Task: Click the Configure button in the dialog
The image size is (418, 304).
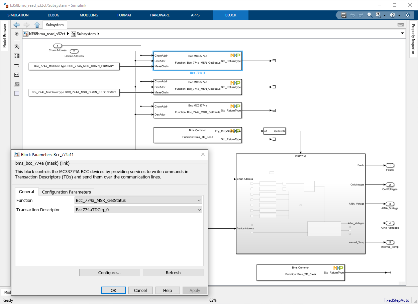Action: click(x=109, y=272)
